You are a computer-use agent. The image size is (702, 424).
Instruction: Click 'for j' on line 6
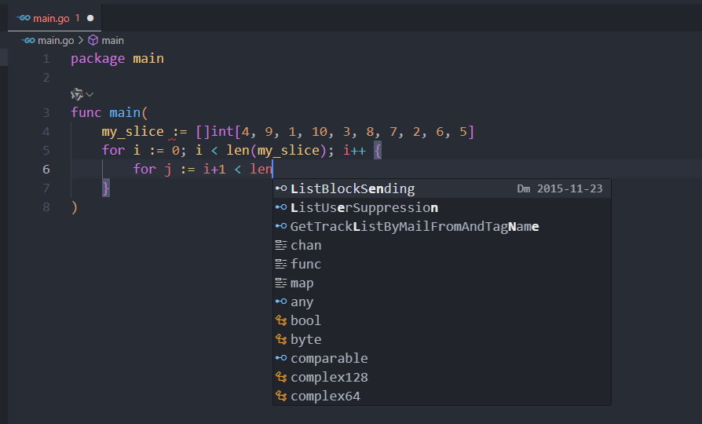point(152,170)
